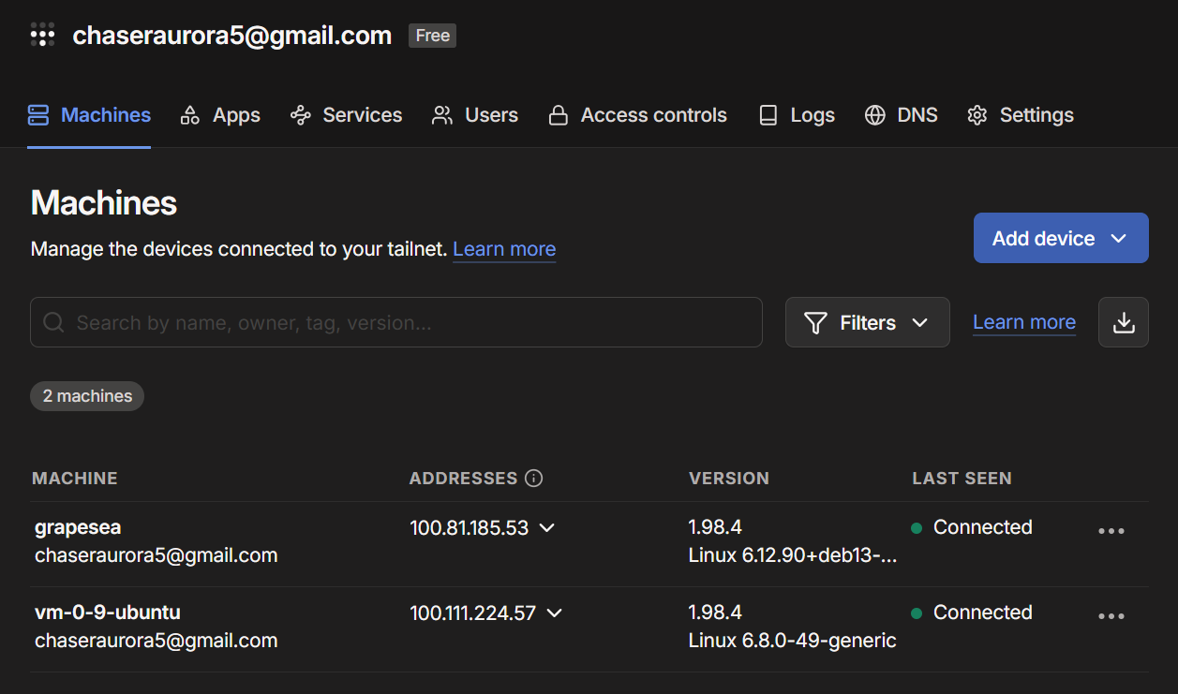
Task: Click the download/export machines icon
Action: pos(1123,322)
